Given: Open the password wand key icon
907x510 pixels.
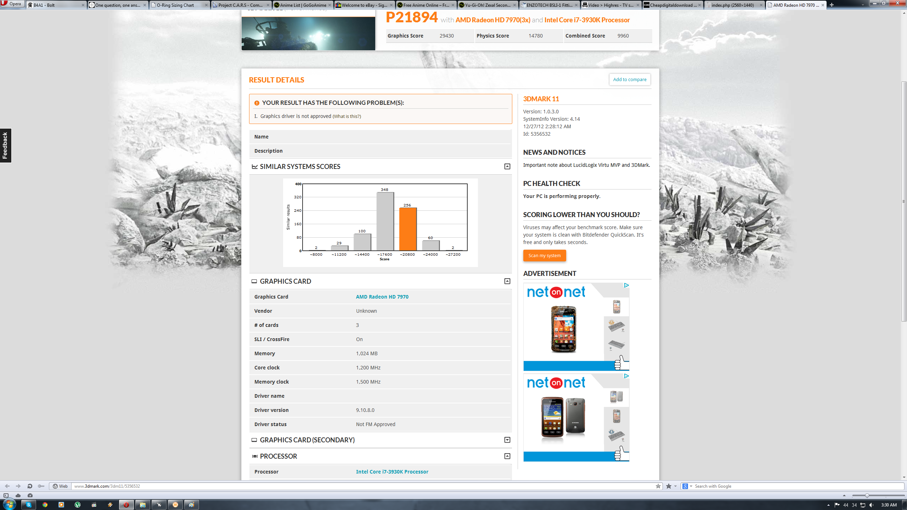Looking at the screenshot, I should pos(41,486).
